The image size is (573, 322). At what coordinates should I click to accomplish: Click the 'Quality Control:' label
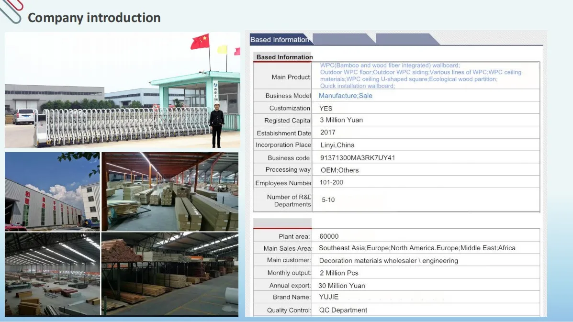289,311
